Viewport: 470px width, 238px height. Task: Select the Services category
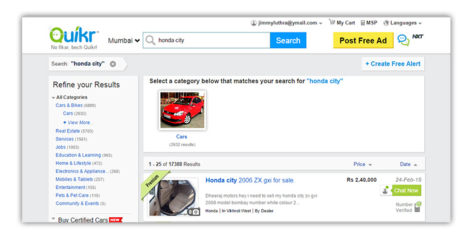65,139
